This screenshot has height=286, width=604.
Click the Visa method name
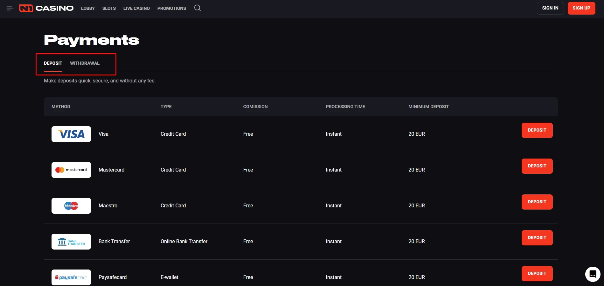point(103,134)
